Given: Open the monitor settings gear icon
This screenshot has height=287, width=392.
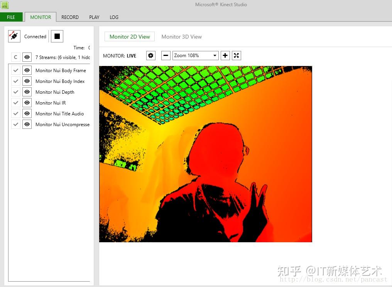Looking at the screenshot, I should [150, 56].
